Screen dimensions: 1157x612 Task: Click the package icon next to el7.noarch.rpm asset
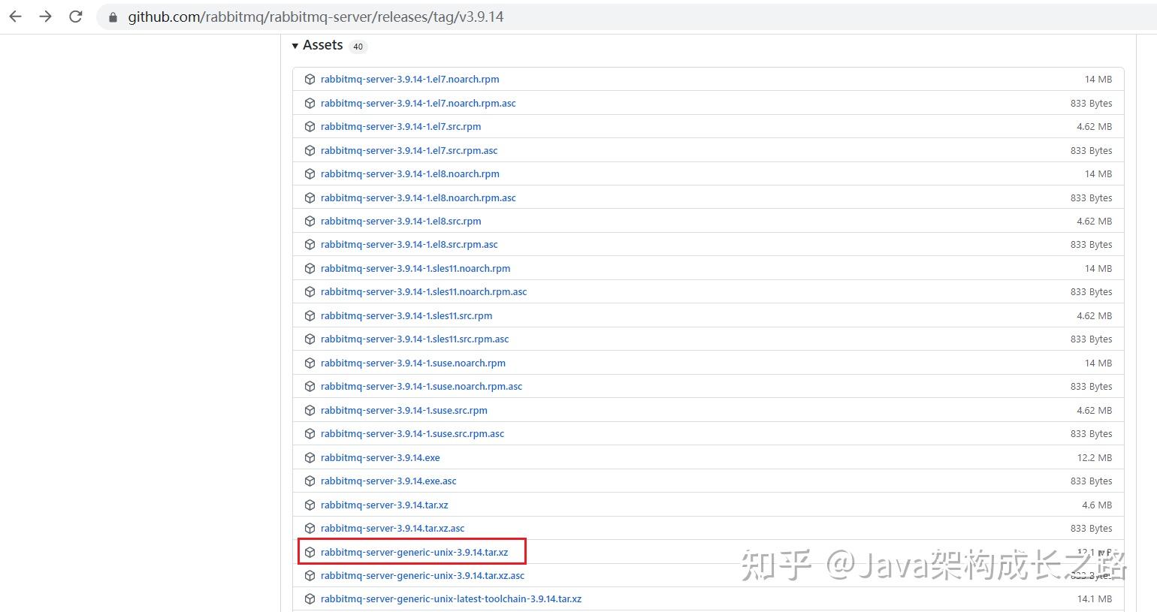[310, 79]
